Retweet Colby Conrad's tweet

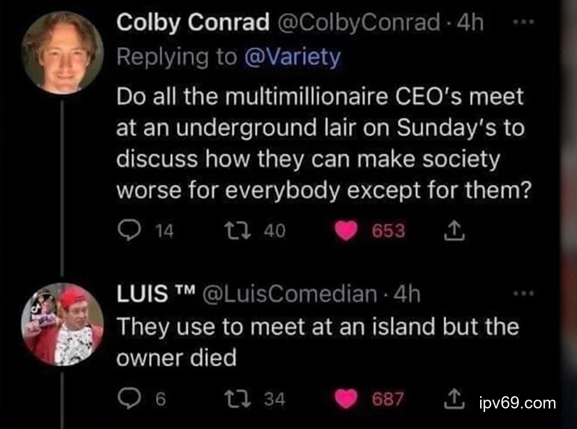247,231
